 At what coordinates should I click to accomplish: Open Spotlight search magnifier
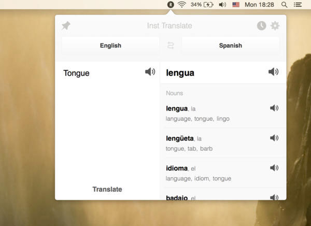(284, 5)
